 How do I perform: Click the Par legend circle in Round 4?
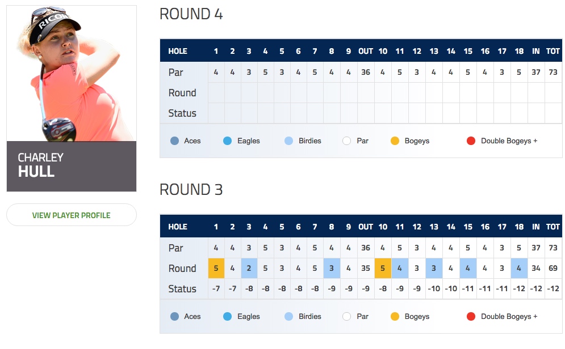click(346, 141)
